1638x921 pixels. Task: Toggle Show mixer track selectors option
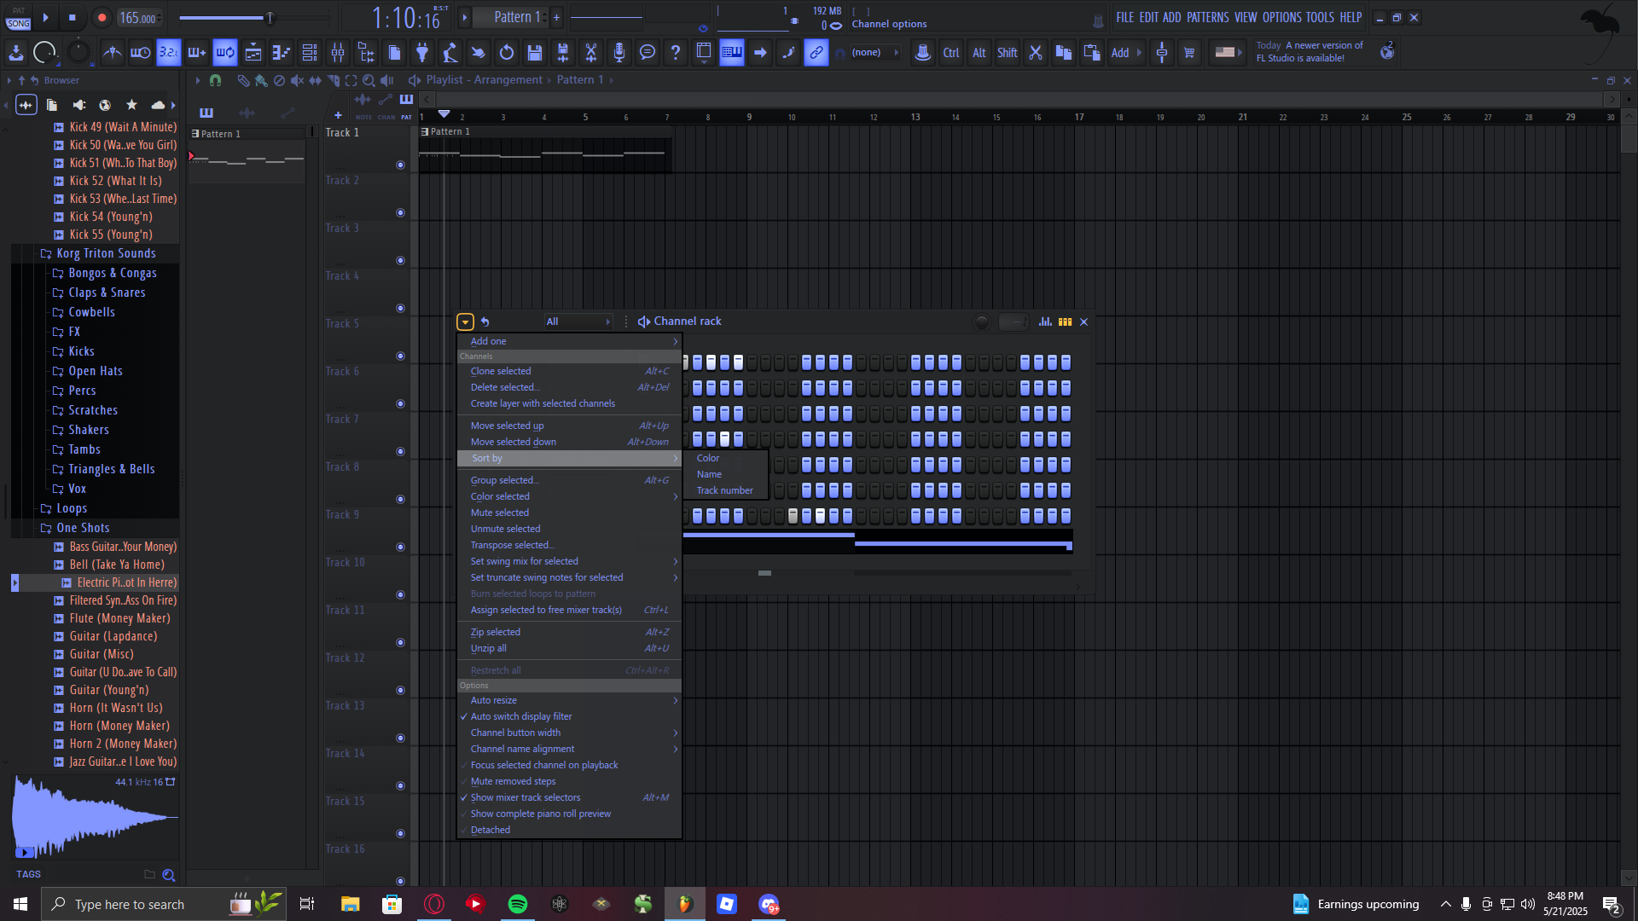coord(526,797)
